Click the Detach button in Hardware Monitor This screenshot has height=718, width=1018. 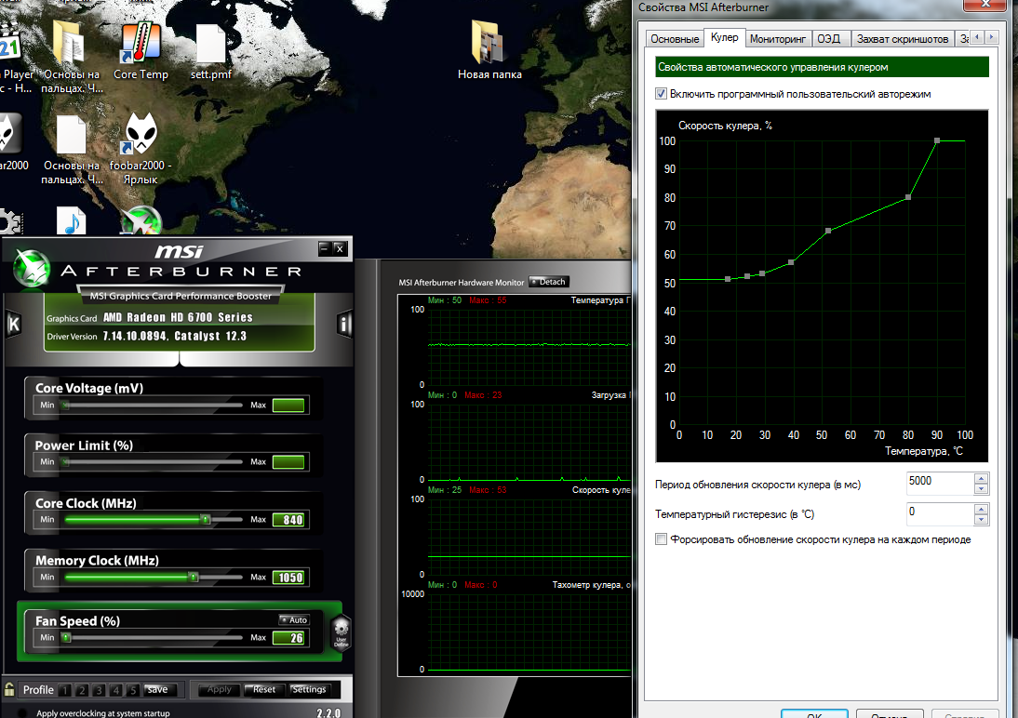coord(549,282)
